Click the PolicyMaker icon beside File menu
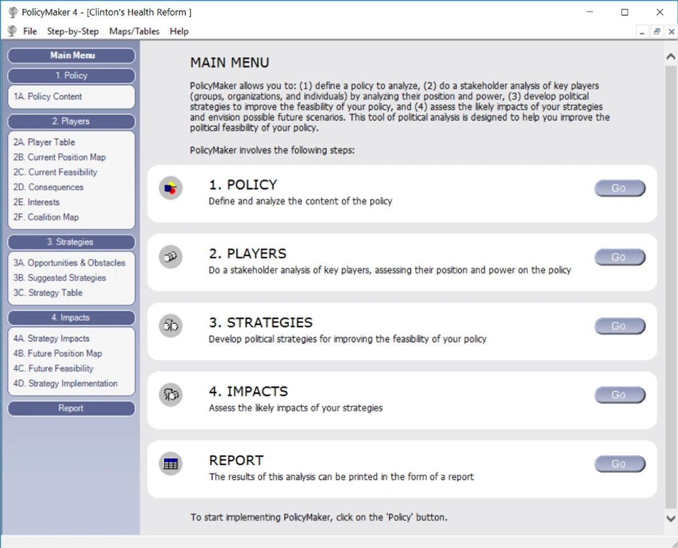The height and width of the screenshot is (548, 678). (12, 31)
